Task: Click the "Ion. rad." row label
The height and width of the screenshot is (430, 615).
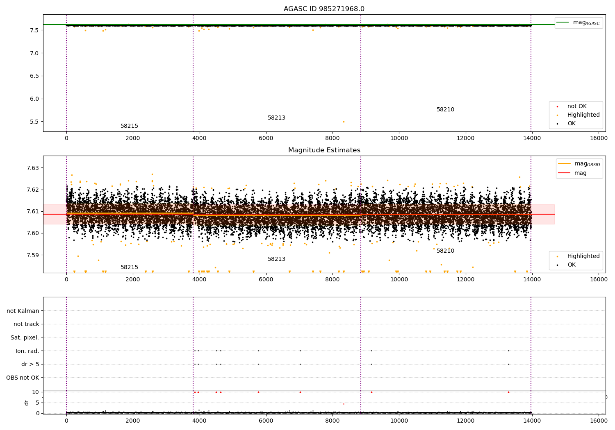Action: pyautogui.click(x=27, y=351)
